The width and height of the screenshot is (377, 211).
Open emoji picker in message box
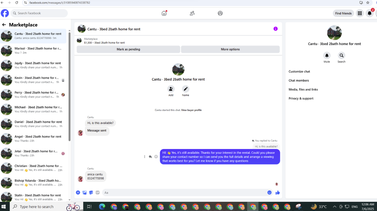coord(269,193)
